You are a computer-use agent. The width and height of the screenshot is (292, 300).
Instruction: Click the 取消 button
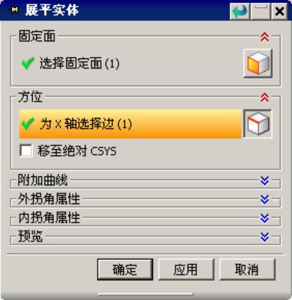(247, 270)
